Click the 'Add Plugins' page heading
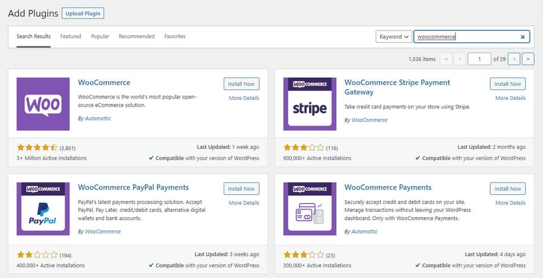The image size is (543, 278). click(33, 14)
